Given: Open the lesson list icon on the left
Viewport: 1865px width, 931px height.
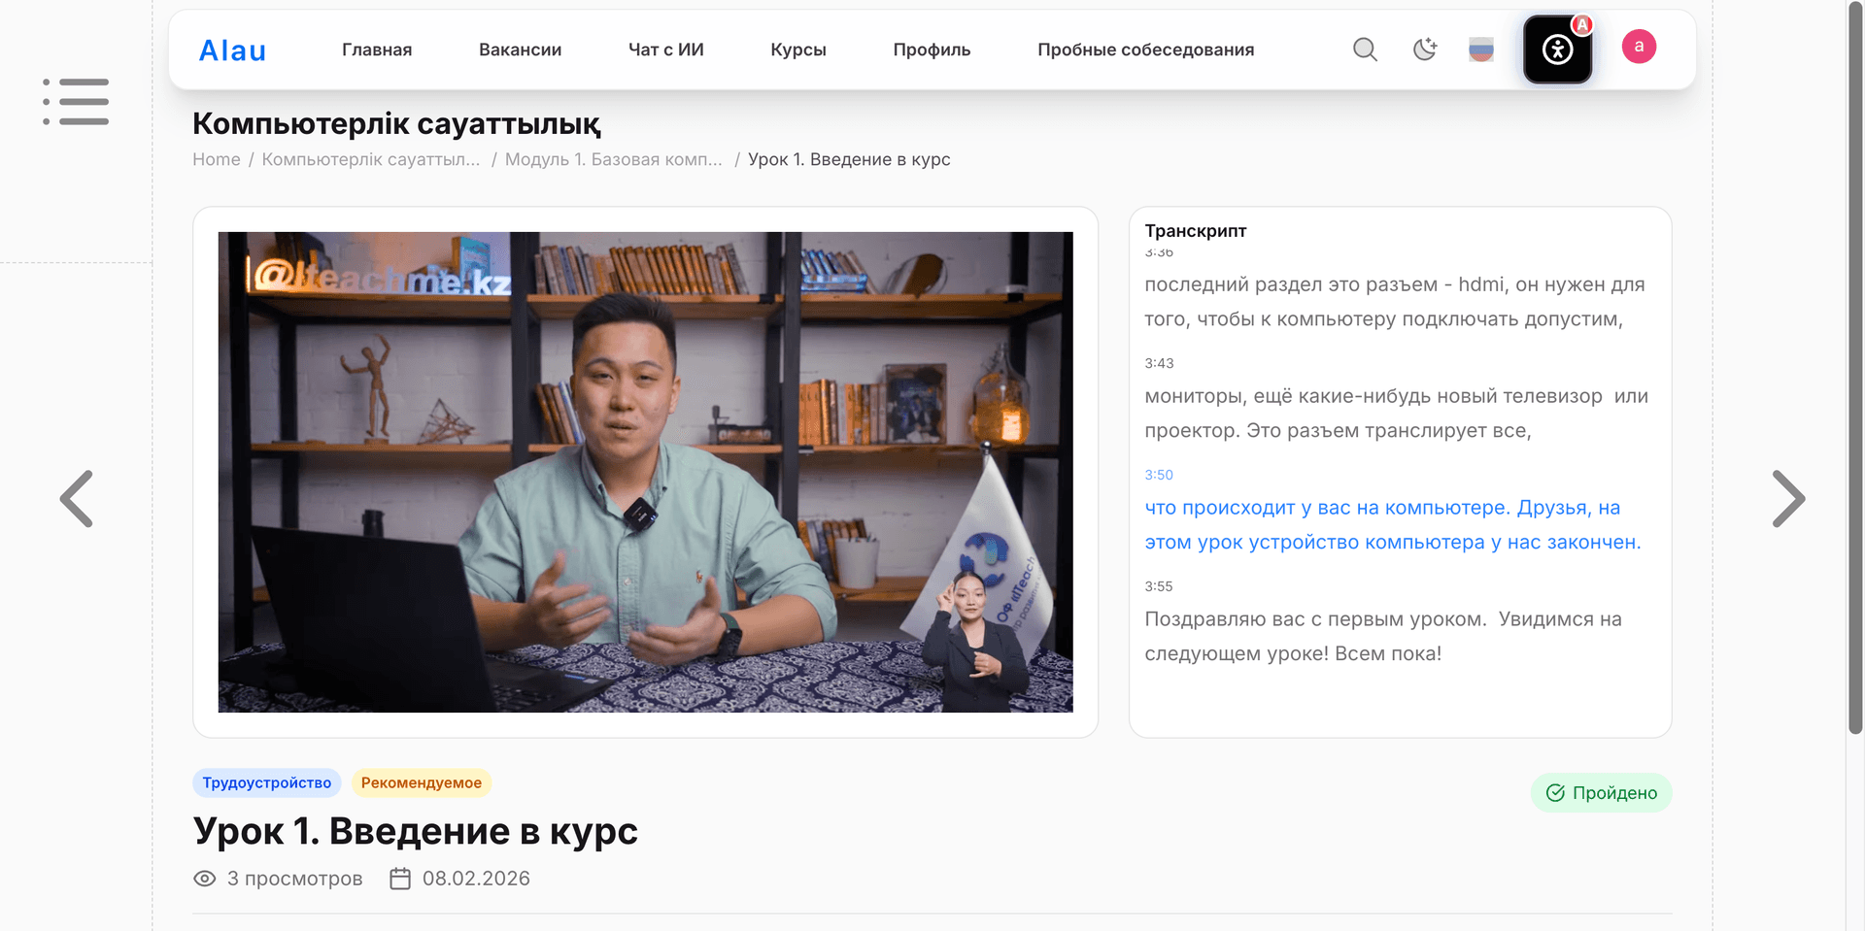Looking at the screenshot, I should 78,101.
